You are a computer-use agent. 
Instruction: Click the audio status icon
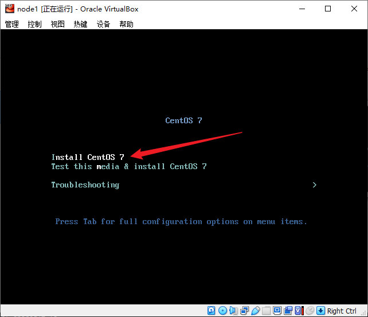233,311
